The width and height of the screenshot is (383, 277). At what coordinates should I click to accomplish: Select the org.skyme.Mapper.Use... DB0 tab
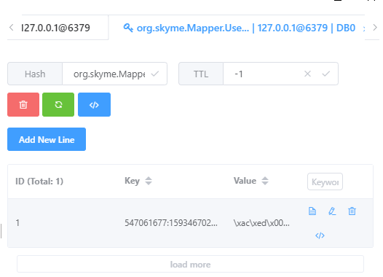tap(240, 28)
